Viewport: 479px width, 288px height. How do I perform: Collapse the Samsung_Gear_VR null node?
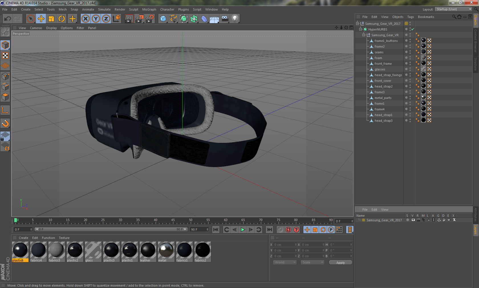click(364, 35)
